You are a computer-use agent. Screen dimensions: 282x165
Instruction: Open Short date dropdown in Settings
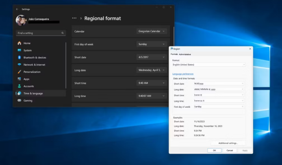152,57
